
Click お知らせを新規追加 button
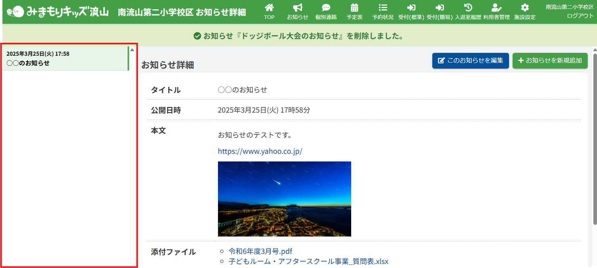pos(550,61)
